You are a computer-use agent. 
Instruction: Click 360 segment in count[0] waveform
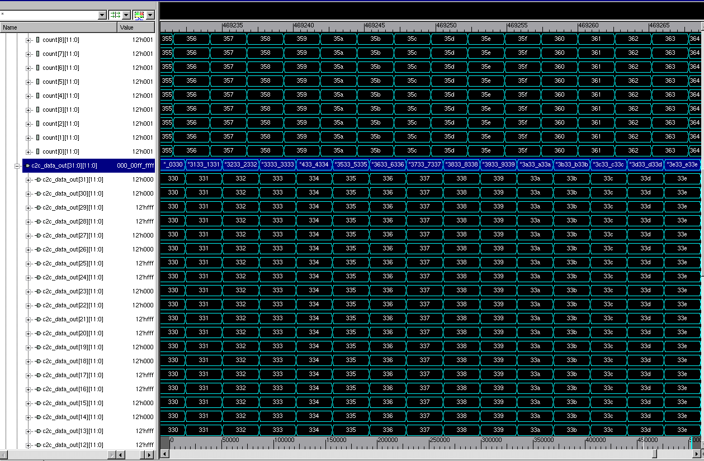pos(559,150)
